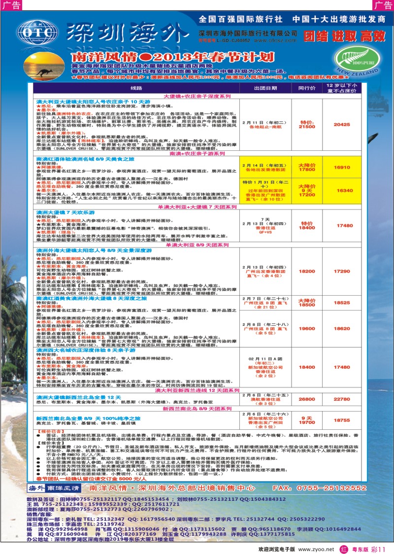Click the 100% Pure New Zealand logo
This screenshot has height=554, width=394.
[357, 60]
